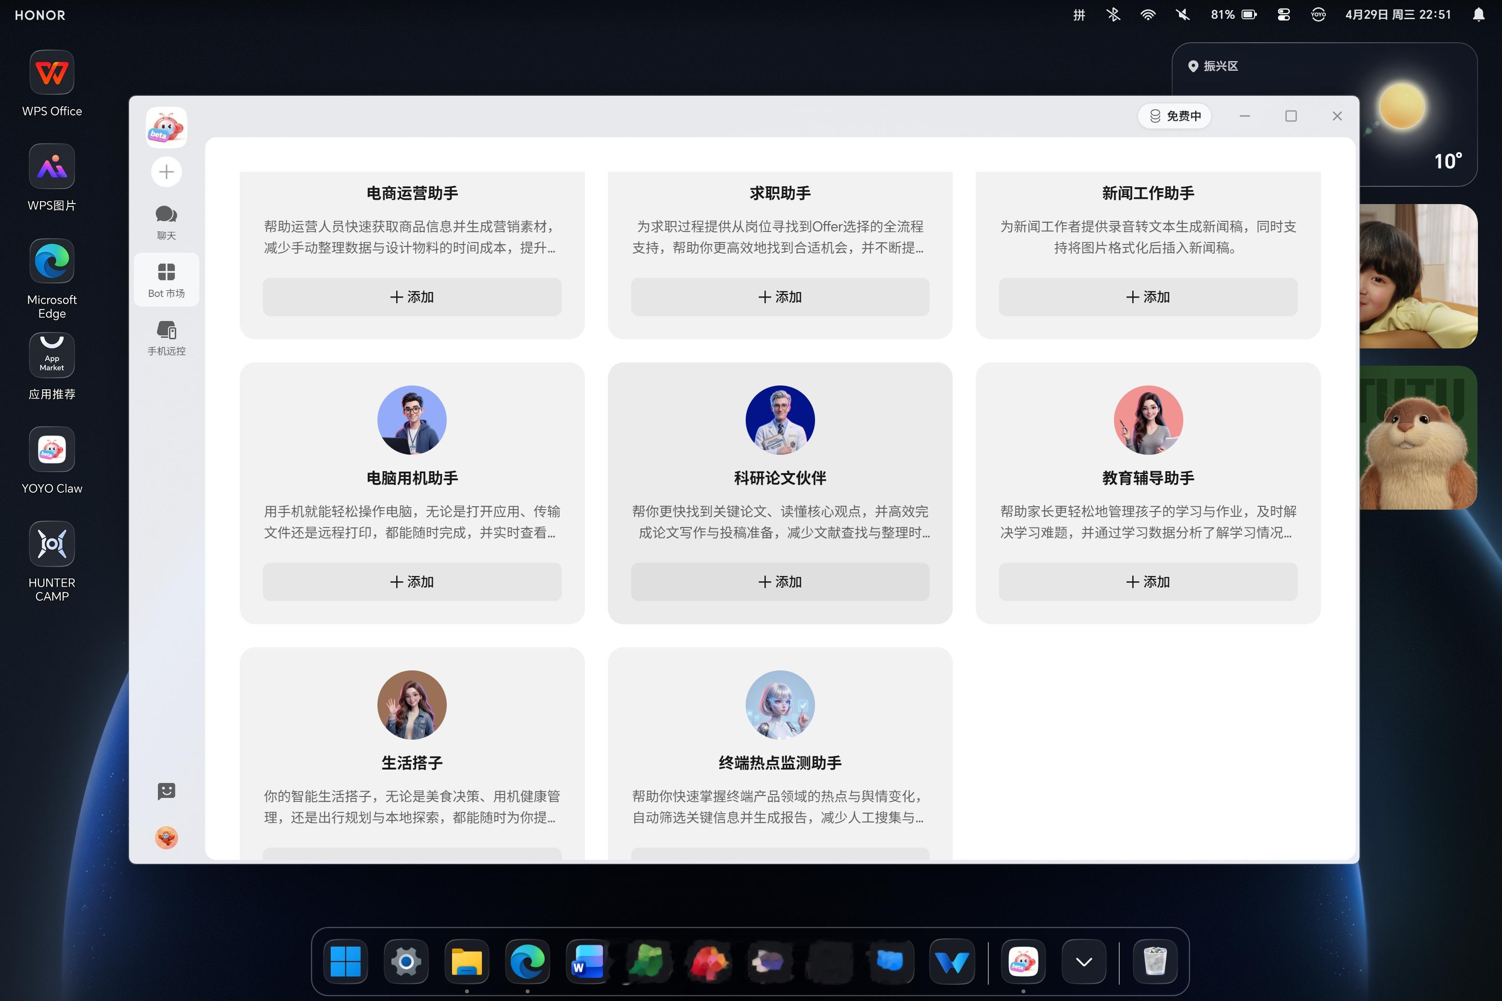Viewport: 1502px width, 1001px height.
Task: Click the user avatar at sidebar bottom
Action: coord(166,837)
